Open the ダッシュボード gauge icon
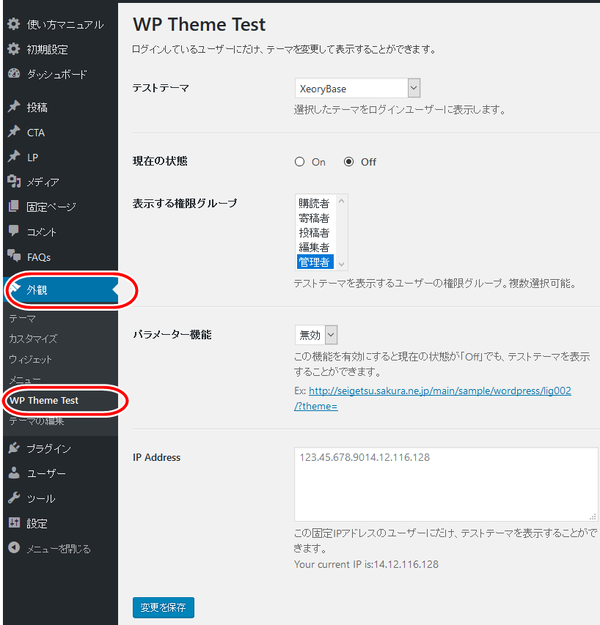Viewport: 600px width, 625px height. (13, 74)
